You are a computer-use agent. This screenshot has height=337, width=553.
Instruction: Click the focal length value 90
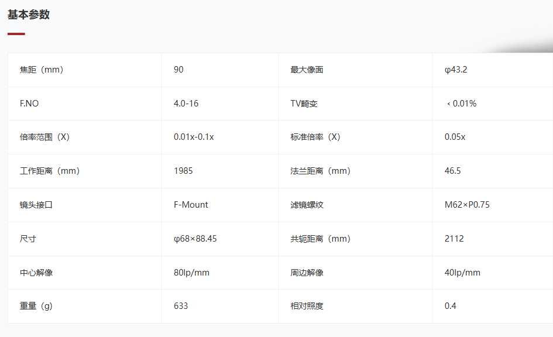click(x=178, y=70)
